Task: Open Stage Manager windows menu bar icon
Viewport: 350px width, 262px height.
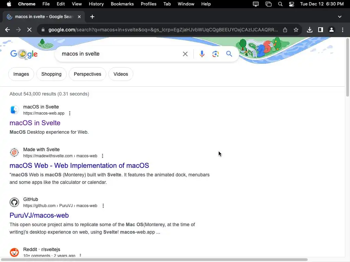Action: 269,4
